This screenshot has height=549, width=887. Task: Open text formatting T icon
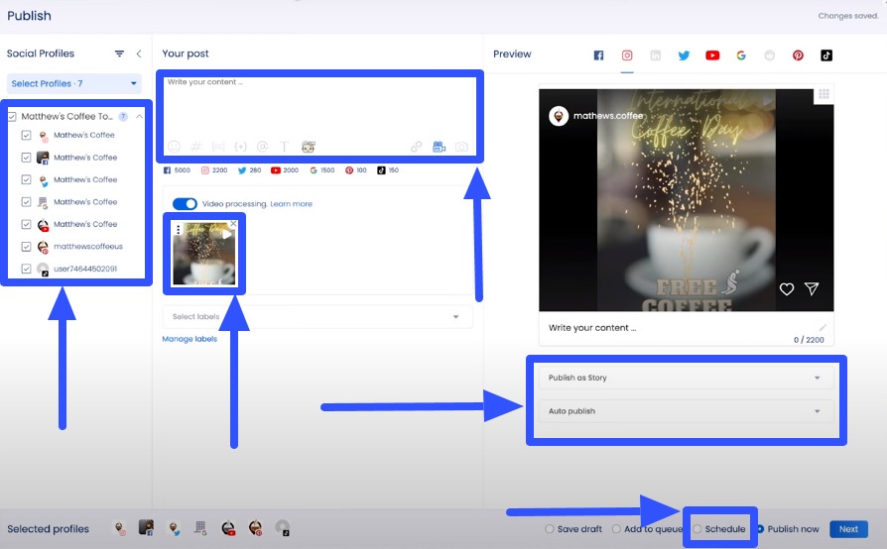pyautogui.click(x=285, y=147)
